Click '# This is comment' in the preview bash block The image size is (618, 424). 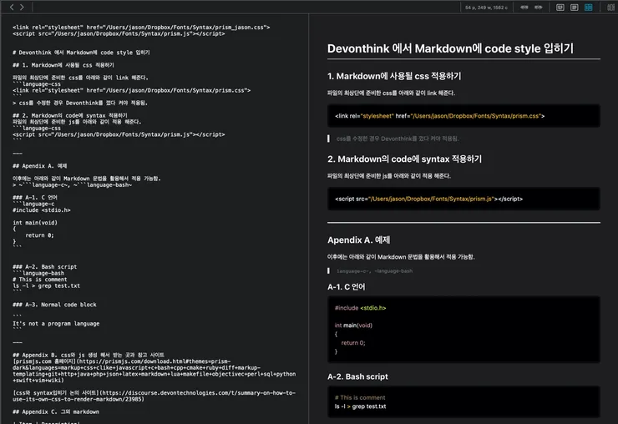click(360, 397)
